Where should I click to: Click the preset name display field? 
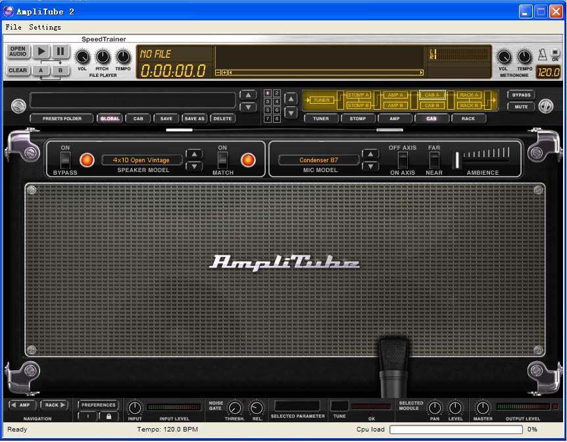click(133, 100)
